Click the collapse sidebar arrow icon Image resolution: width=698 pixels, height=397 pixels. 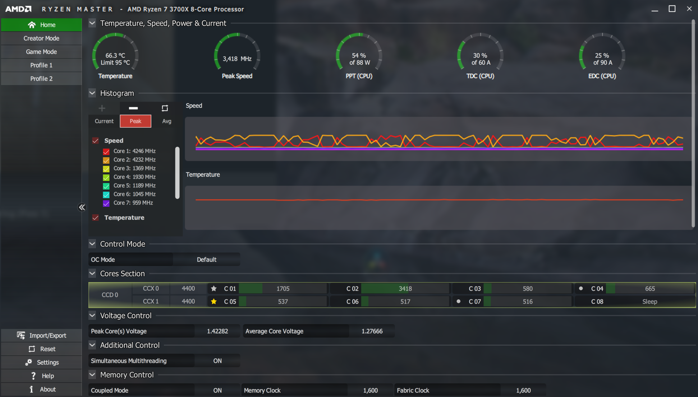click(x=82, y=207)
